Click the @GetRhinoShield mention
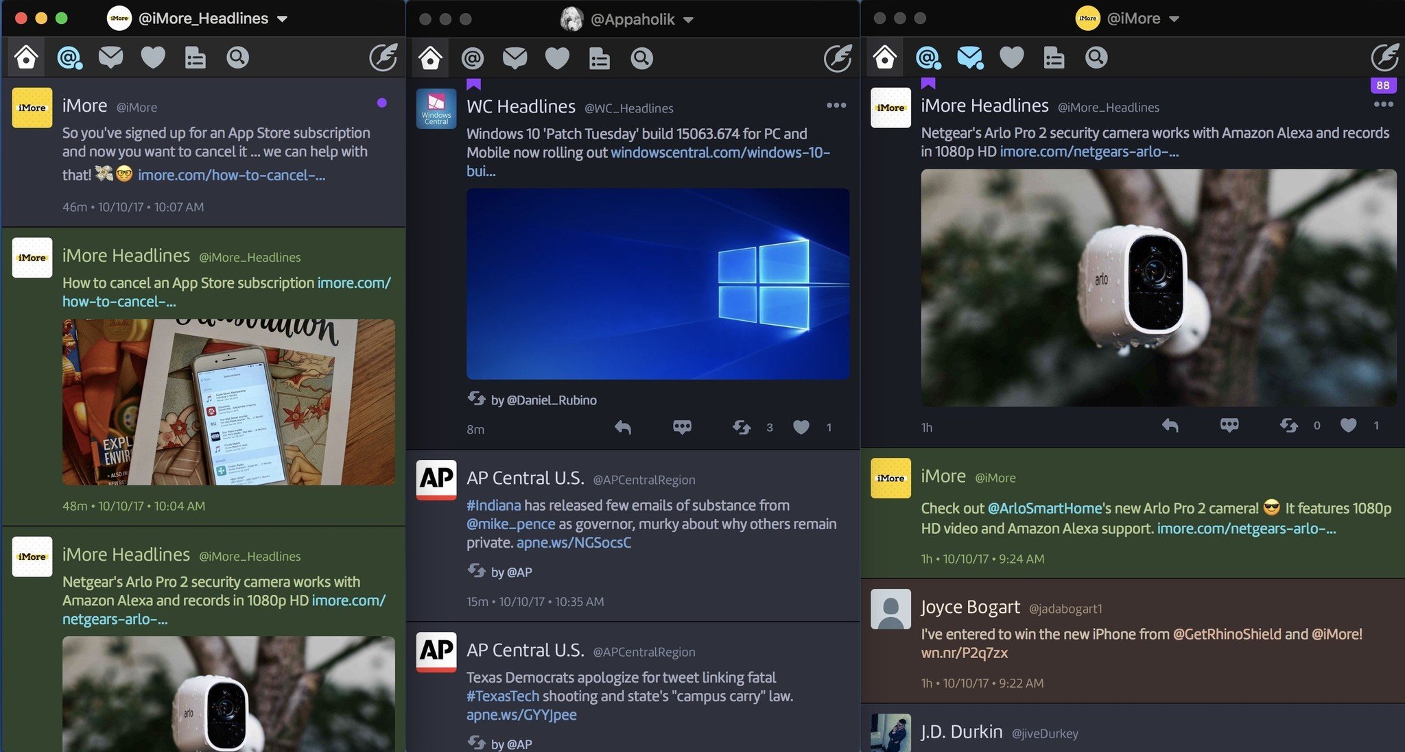Screen dimensions: 1405x752 click(x=1227, y=635)
